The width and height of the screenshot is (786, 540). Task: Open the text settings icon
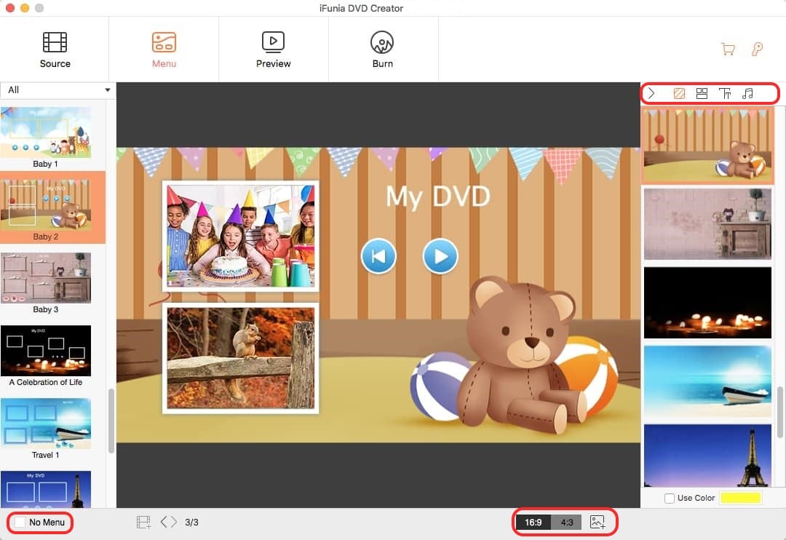click(725, 94)
